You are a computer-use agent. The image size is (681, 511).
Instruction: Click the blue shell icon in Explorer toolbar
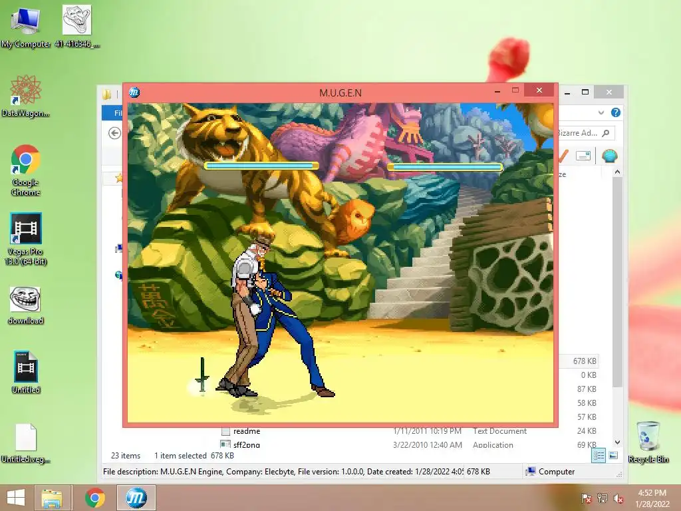click(609, 156)
